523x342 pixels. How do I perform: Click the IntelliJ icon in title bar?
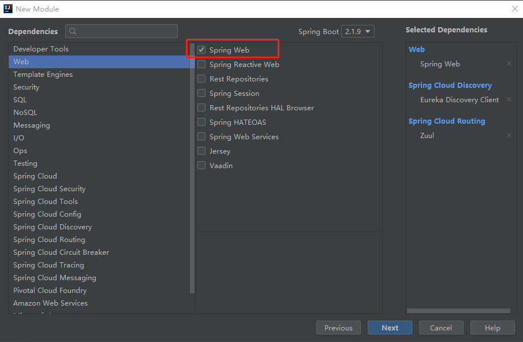tap(8, 9)
